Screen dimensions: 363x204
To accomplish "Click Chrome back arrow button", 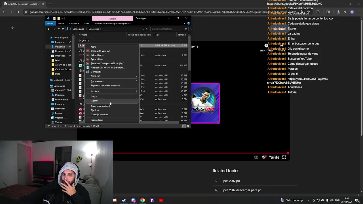I will pos(4,12).
